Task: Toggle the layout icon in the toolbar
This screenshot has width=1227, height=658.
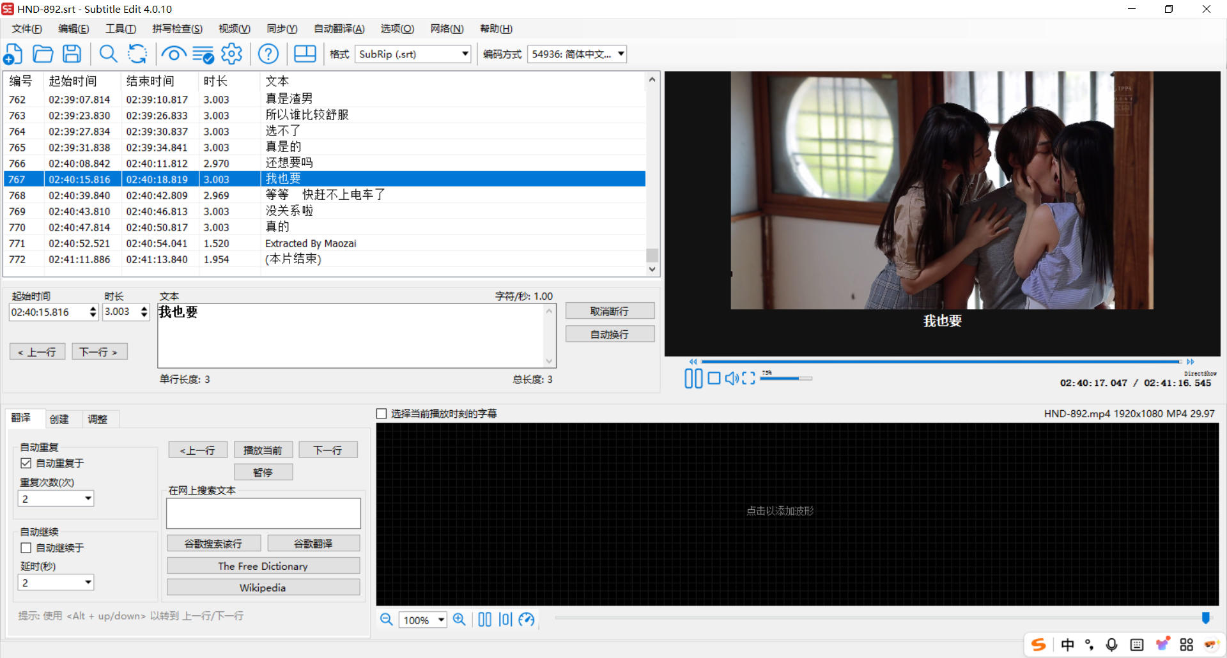Action: 305,54
